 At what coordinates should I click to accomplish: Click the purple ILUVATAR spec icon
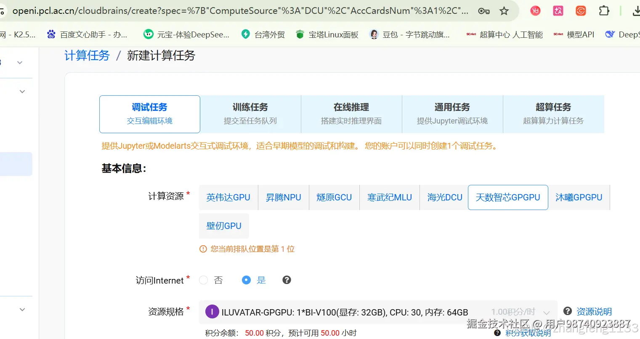212,312
